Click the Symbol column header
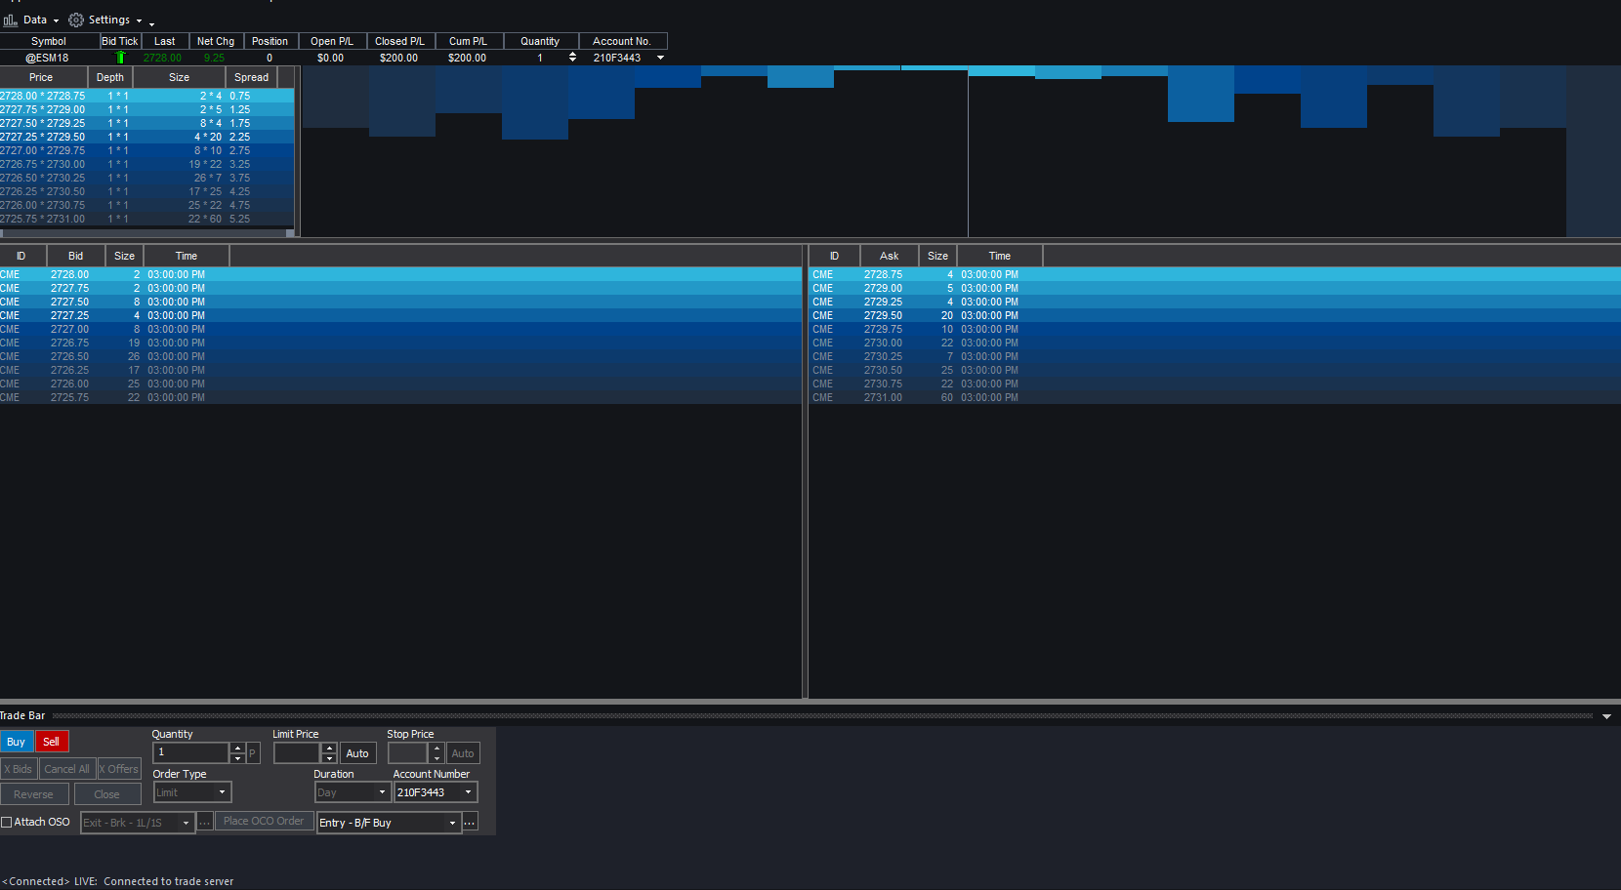This screenshot has width=1621, height=890. pos(49,41)
